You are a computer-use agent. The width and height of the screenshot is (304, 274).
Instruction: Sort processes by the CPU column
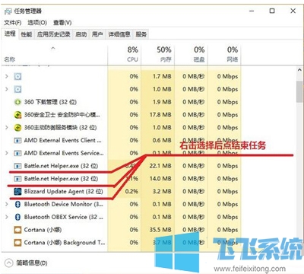132,59
